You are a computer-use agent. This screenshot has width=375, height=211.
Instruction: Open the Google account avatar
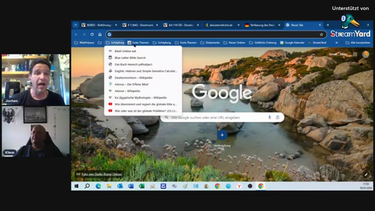tap(366, 54)
